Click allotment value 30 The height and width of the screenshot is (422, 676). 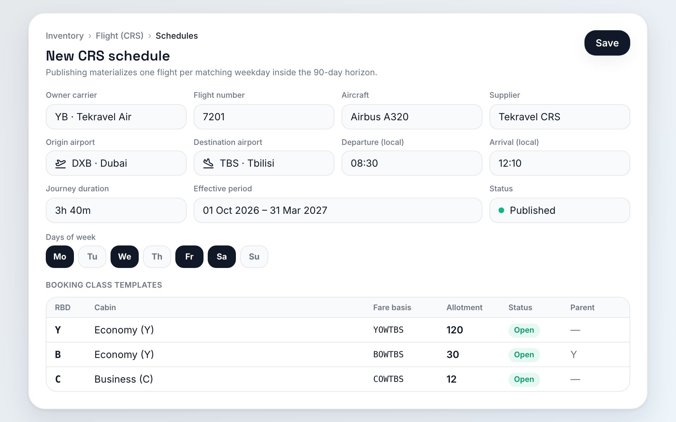[x=453, y=354]
